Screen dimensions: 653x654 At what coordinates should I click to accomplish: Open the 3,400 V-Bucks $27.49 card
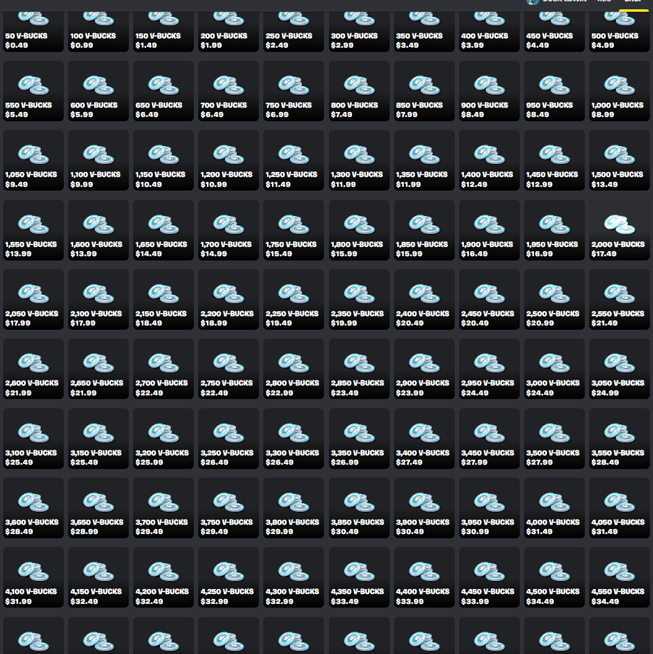point(424,438)
